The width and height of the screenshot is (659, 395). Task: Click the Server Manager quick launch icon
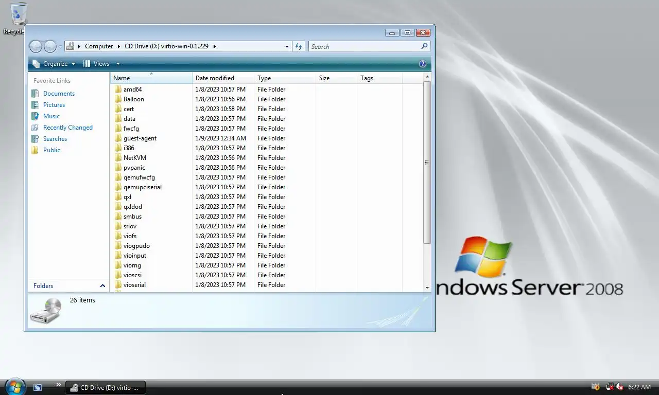[38, 388]
